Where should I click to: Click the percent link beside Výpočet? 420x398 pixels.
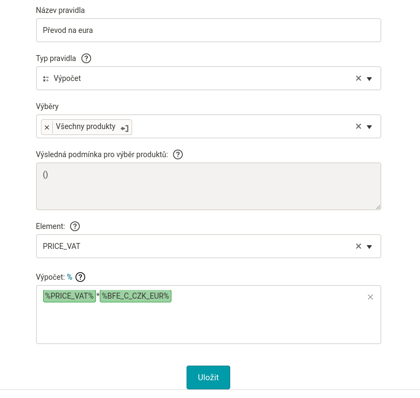[x=70, y=277]
